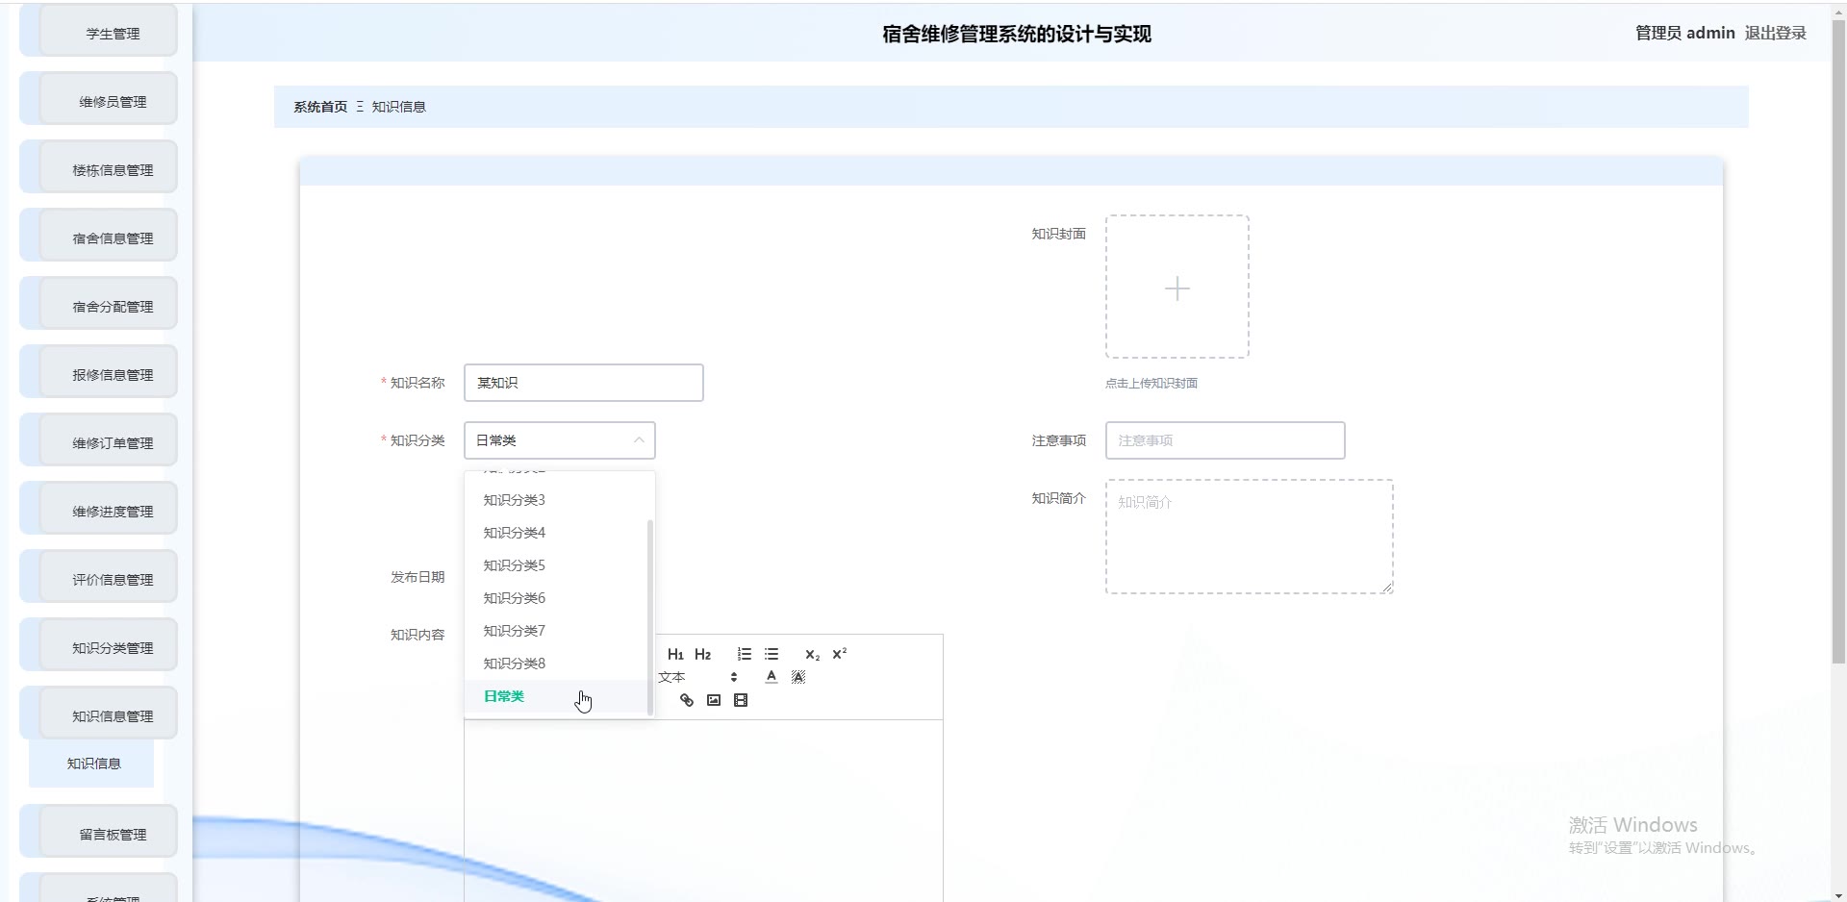Open the text background color picker

[798, 677]
